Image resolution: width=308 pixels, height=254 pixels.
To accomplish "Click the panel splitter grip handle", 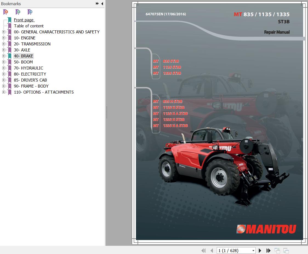I will [x=107, y=112].
